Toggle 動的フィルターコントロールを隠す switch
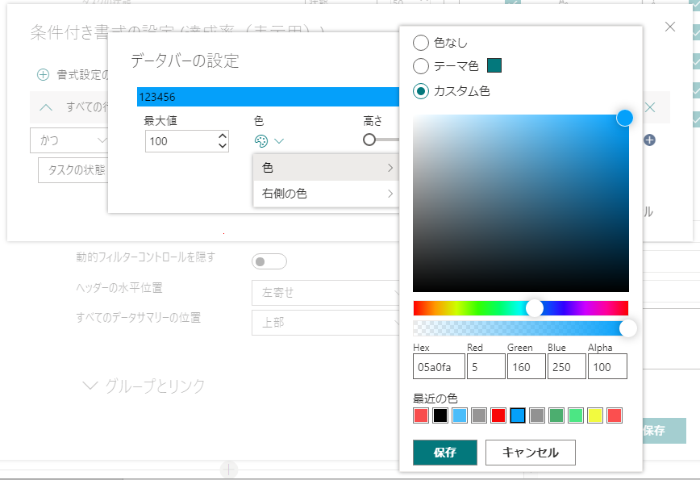The width and height of the screenshot is (700, 480). (269, 261)
